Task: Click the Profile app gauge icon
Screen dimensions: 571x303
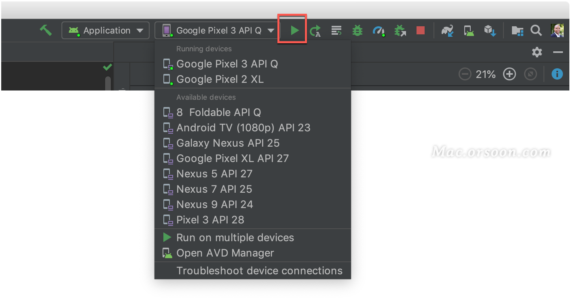Action: tap(379, 31)
